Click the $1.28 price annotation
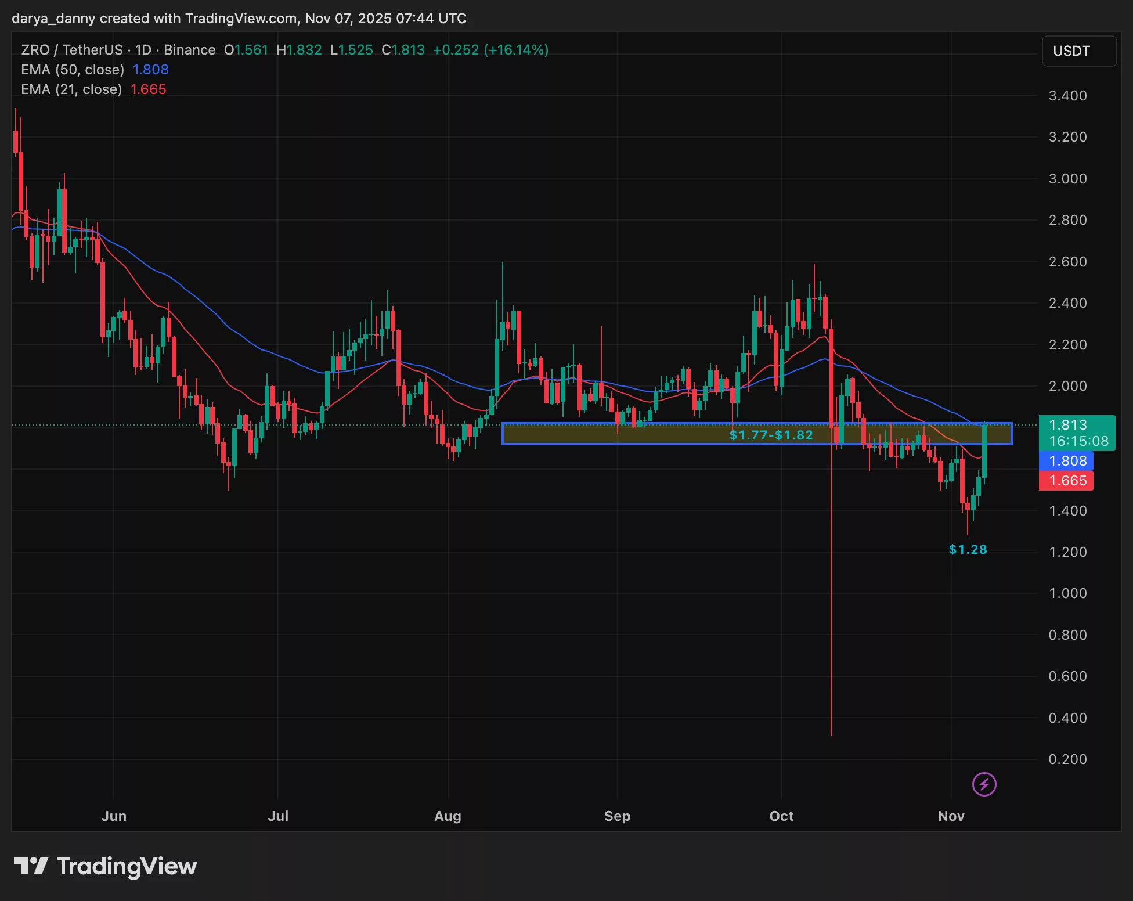 [x=968, y=549]
